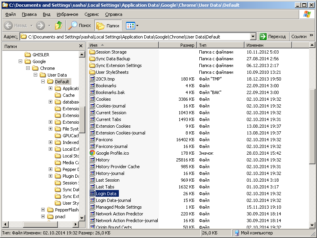Click the address bar folder icon

coord(24,36)
